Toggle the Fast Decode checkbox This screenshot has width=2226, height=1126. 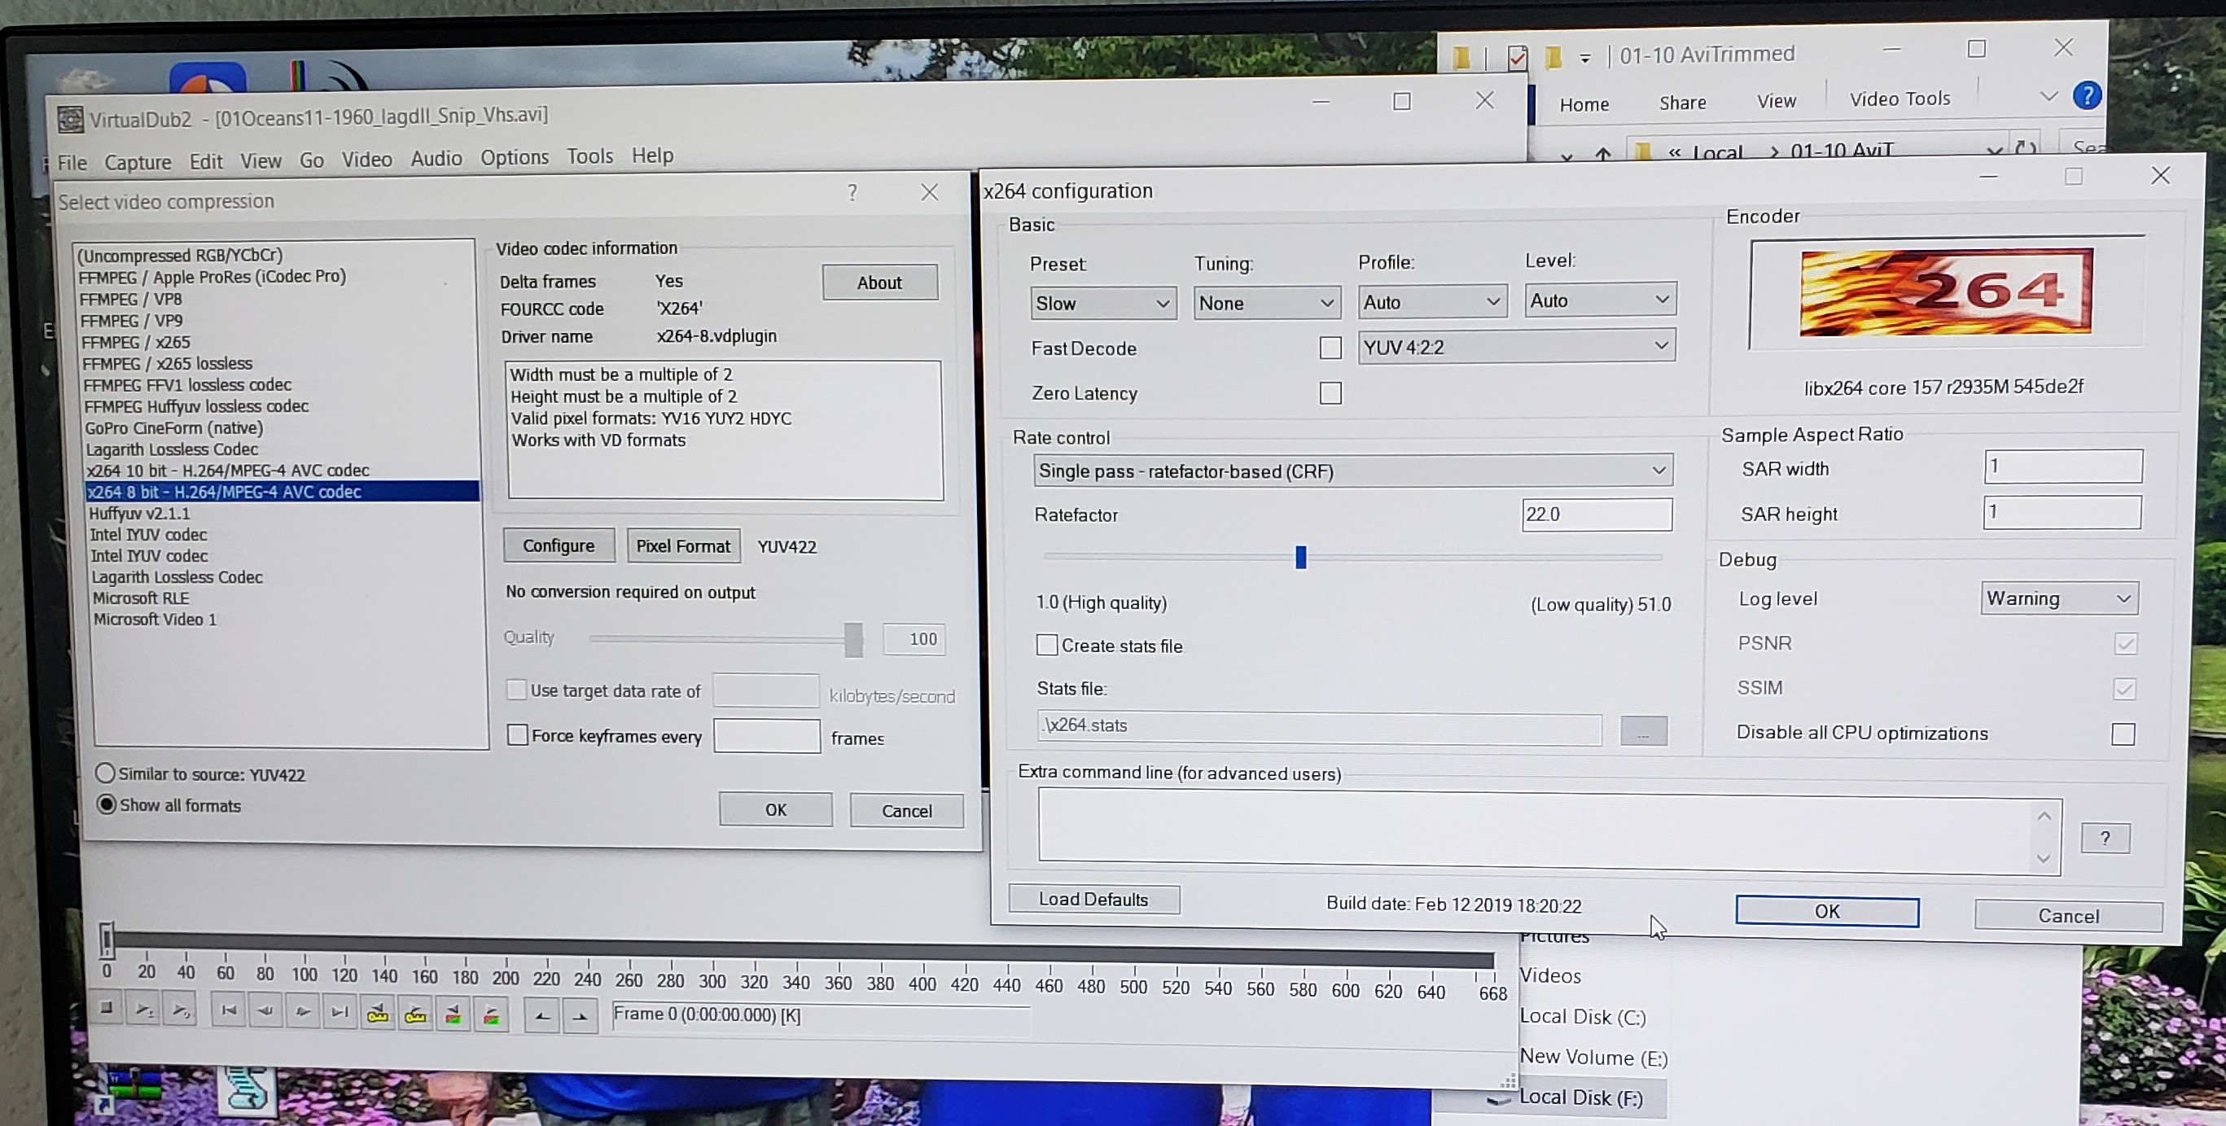1330,348
